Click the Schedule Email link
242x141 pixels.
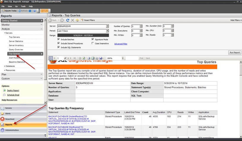click(x=13, y=95)
